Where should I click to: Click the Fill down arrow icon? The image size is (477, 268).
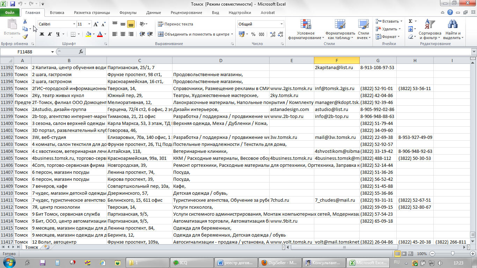pos(411,29)
